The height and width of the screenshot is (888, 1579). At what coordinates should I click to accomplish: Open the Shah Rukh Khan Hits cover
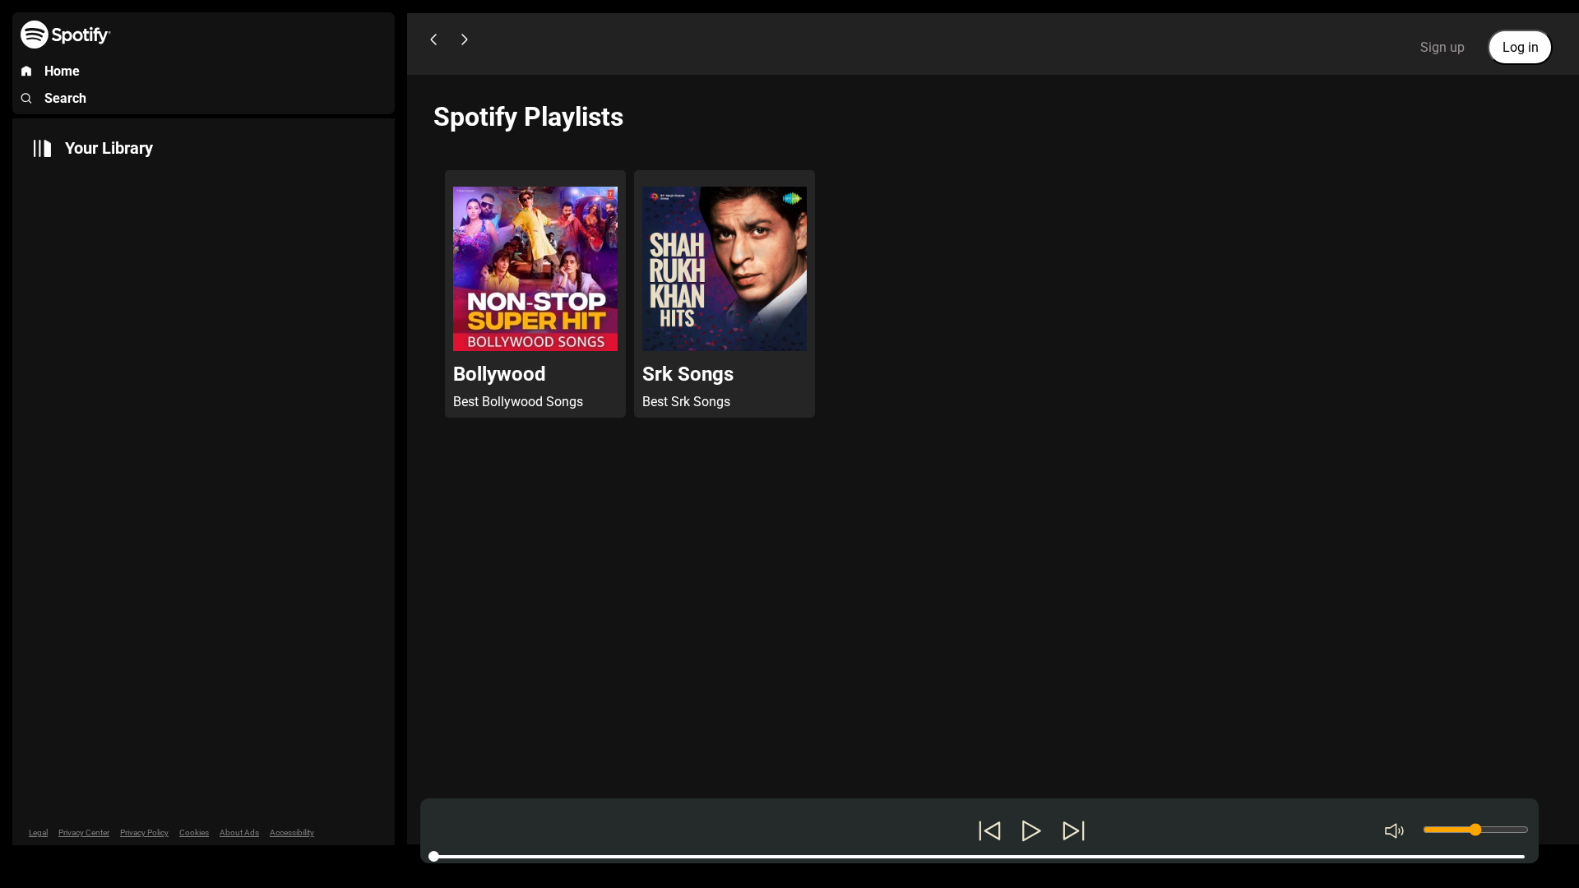click(x=725, y=269)
